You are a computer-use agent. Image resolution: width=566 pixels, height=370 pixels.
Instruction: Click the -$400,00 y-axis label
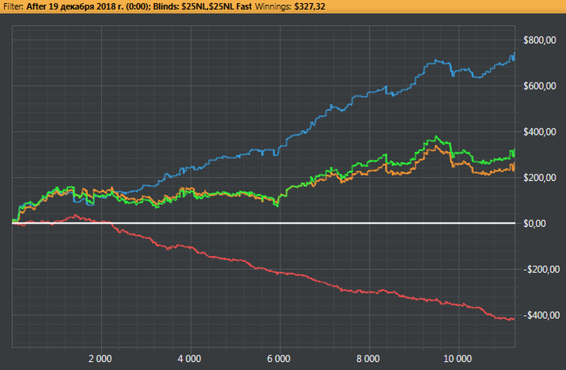[x=542, y=315]
